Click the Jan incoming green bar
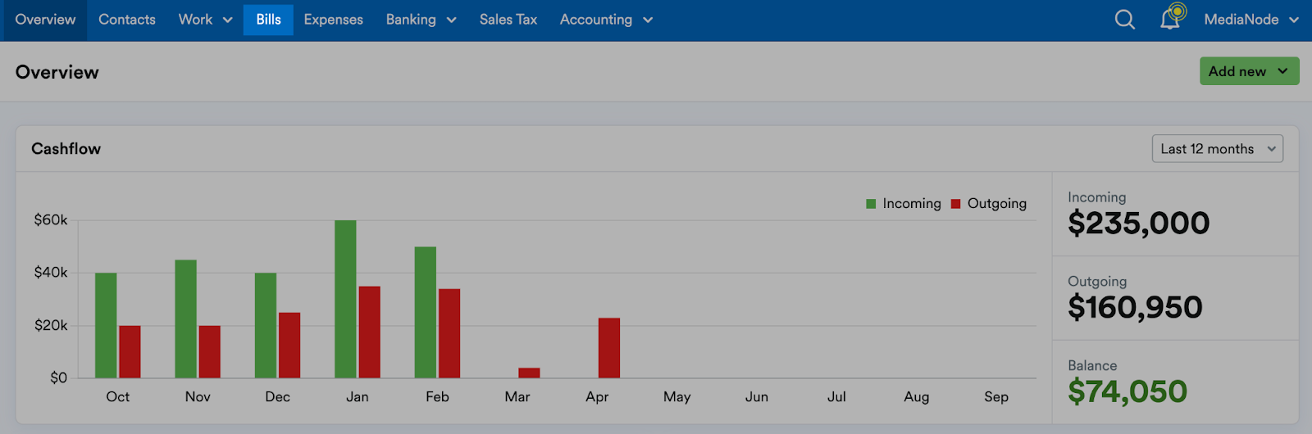Screen dimensions: 1312x434 (345, 299)
